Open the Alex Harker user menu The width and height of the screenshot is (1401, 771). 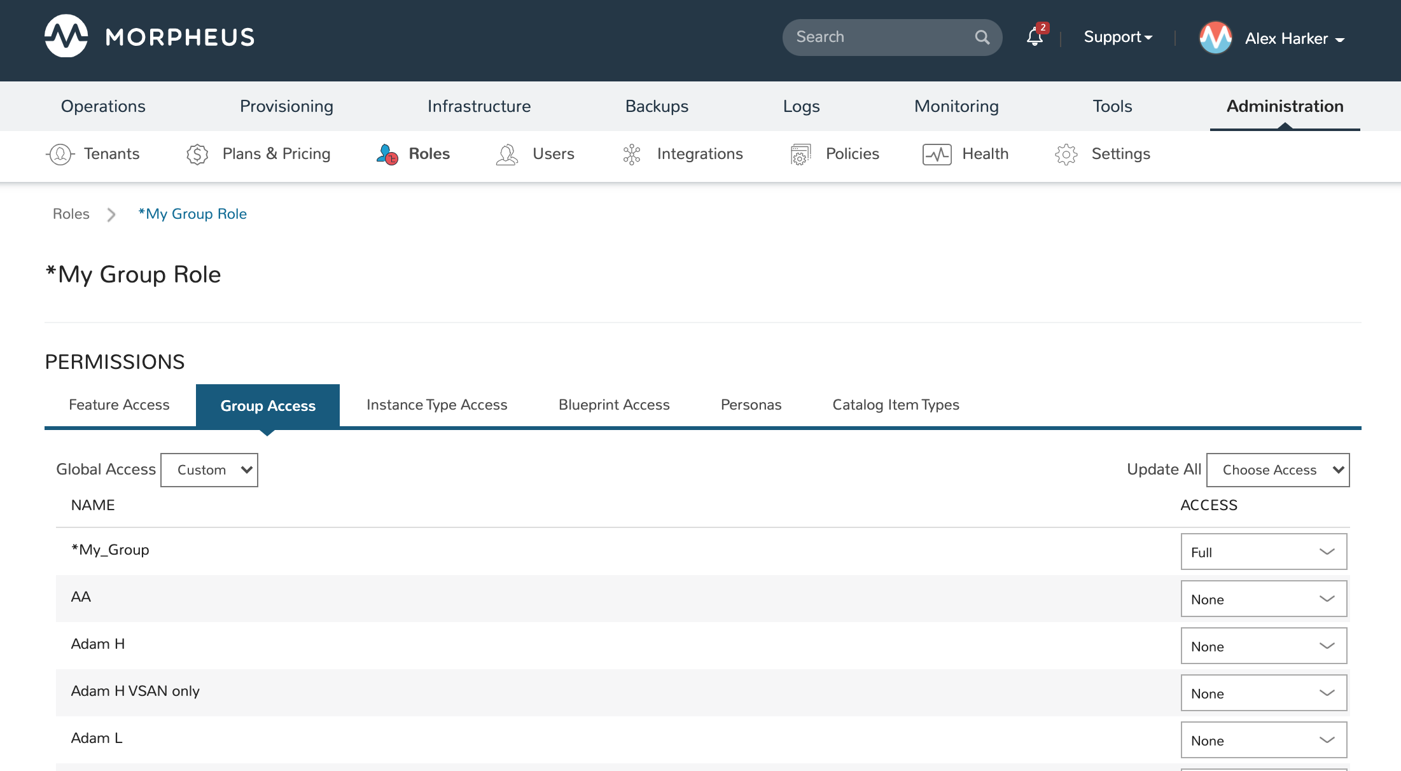pos(1294,39)
